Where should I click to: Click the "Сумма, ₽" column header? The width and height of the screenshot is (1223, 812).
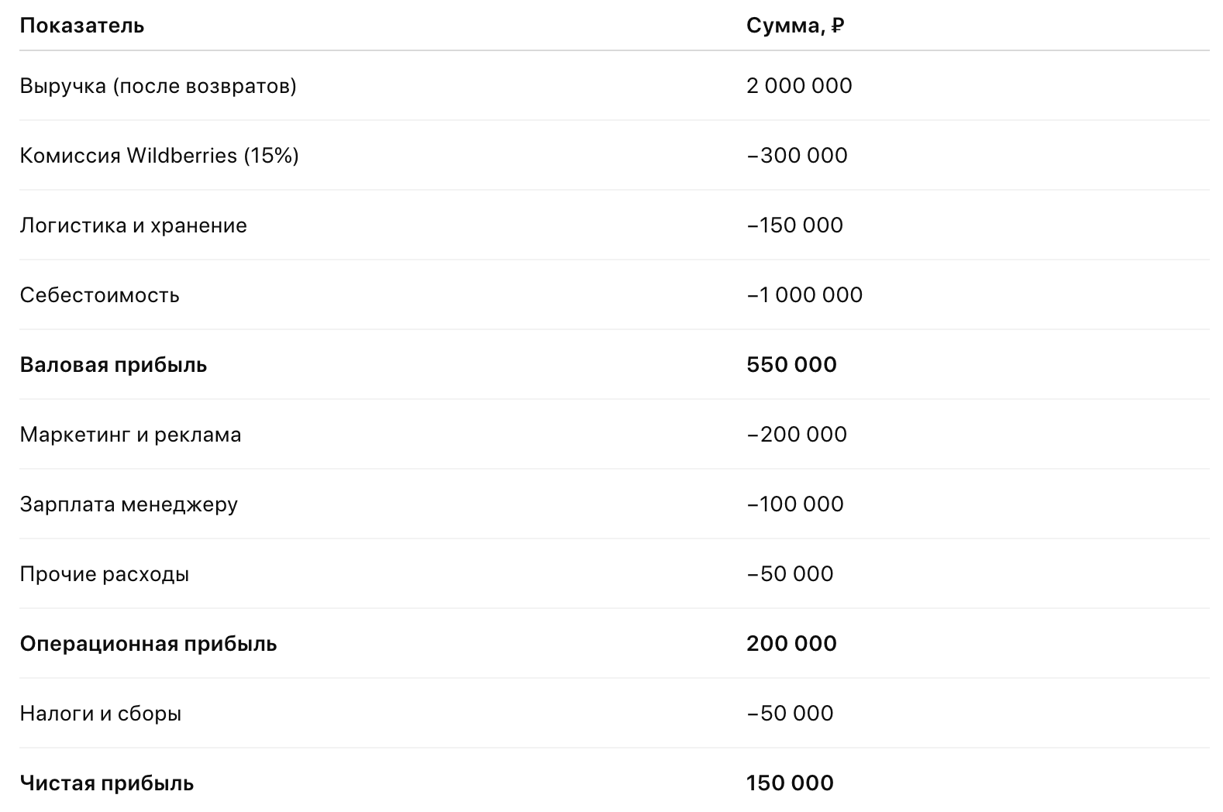click(x=794, y=26)
